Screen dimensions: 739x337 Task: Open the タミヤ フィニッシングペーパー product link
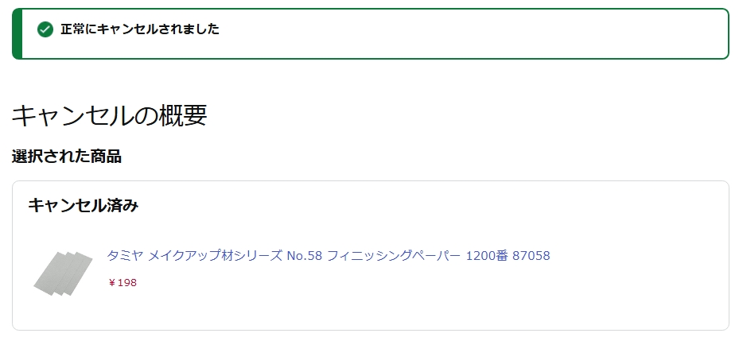tap(328, 256)
